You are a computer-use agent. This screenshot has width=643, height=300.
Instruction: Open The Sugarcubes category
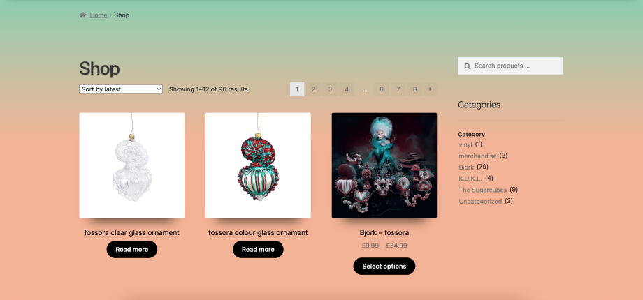pos(483,190)
